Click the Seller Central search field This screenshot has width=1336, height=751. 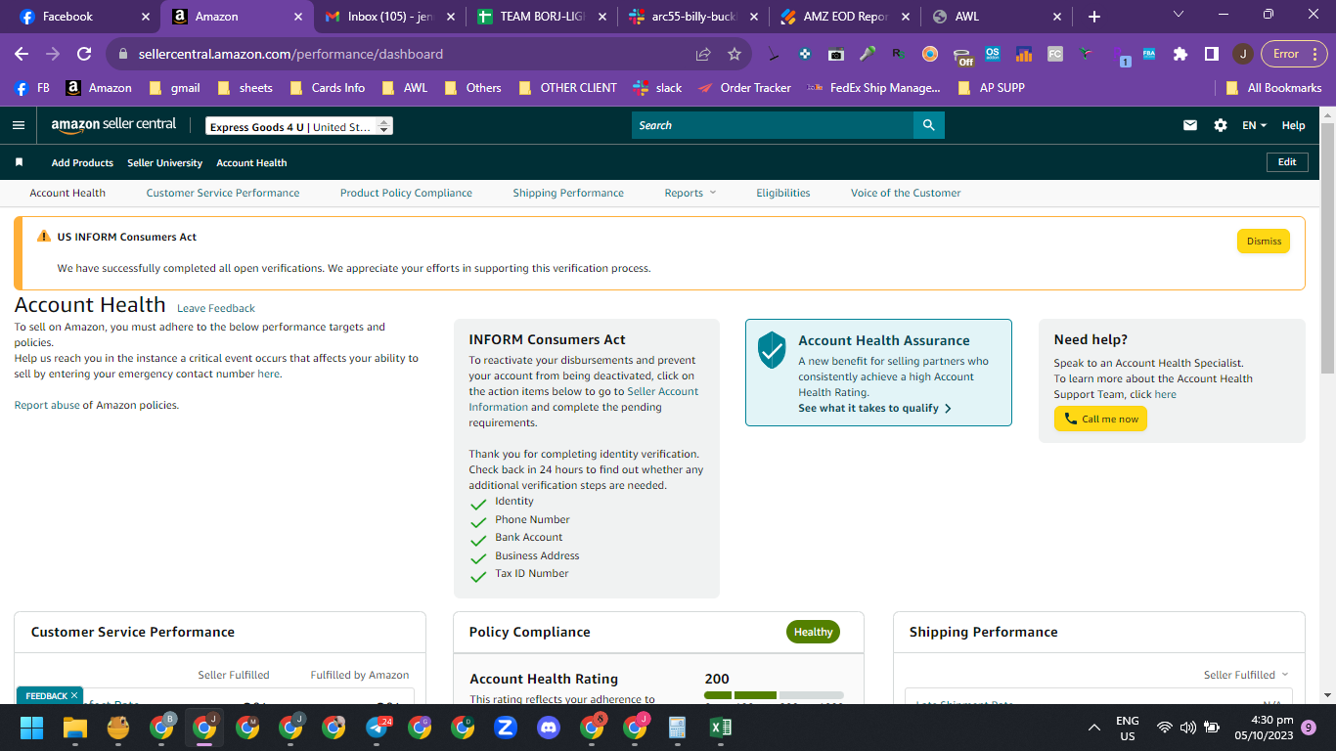773,125
